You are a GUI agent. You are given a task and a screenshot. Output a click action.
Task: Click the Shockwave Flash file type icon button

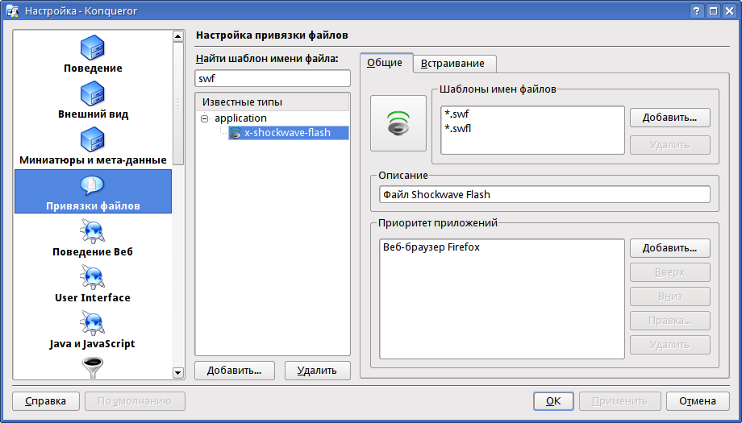coord(398,123)
